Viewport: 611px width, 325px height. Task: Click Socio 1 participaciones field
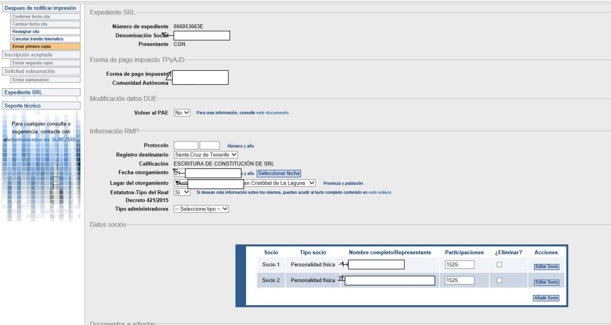coord(459,265)
